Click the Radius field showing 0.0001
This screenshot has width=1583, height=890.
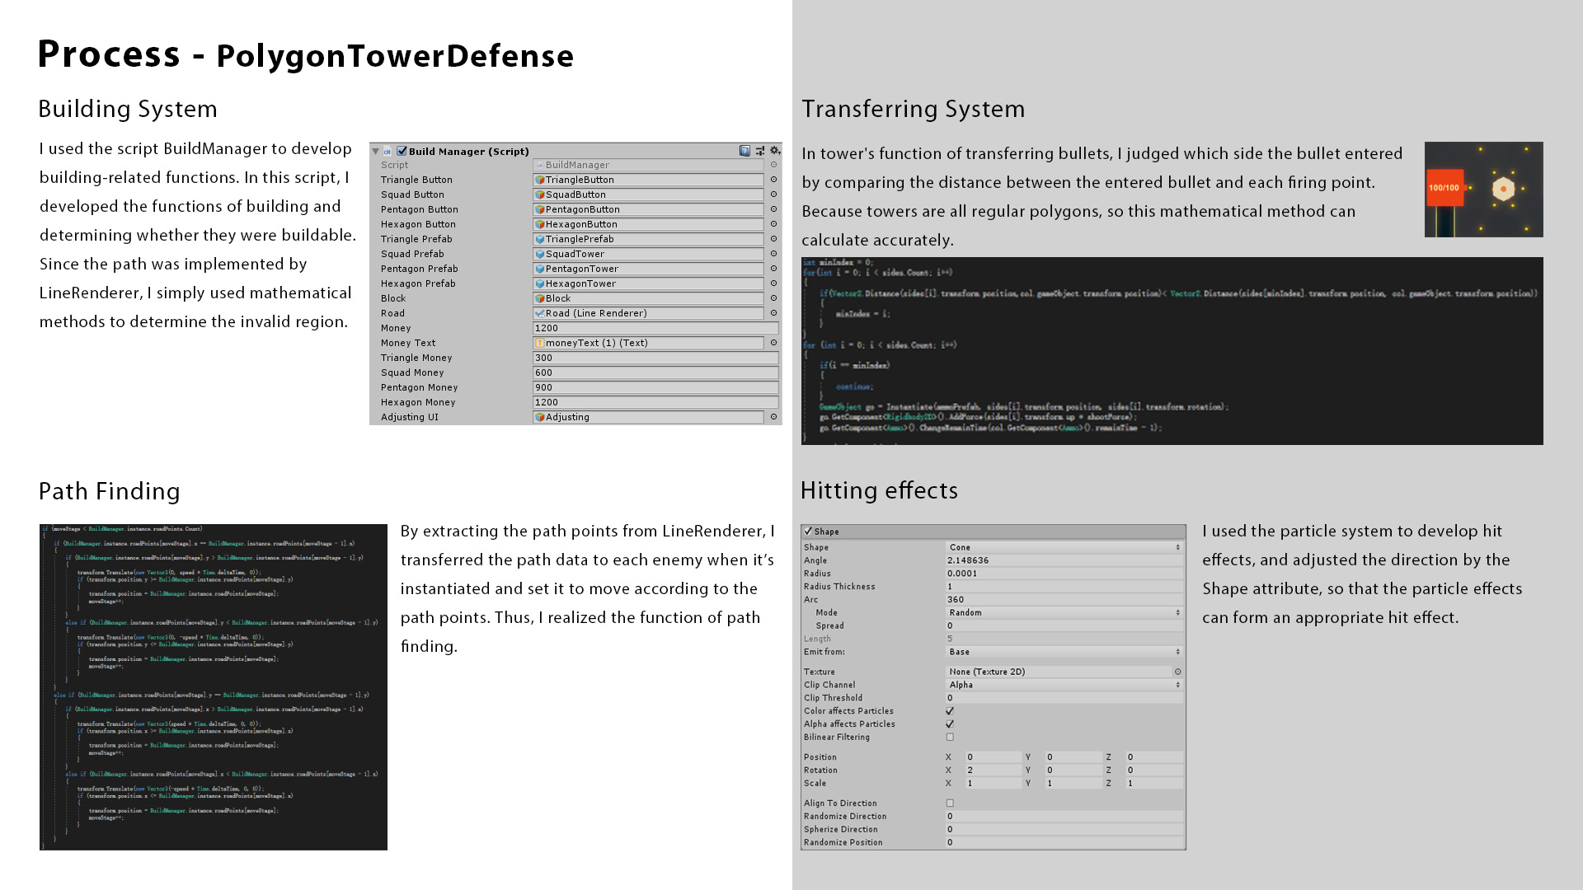click(1064, 574)
